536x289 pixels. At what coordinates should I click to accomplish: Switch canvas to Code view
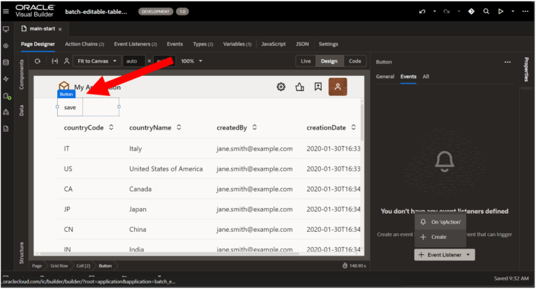(355, 61)
